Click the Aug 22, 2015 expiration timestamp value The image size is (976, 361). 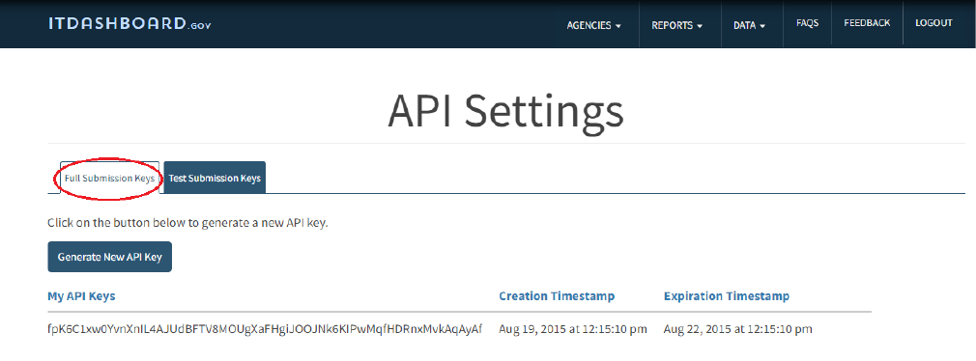pyautogui.click(x=738, y=329)
